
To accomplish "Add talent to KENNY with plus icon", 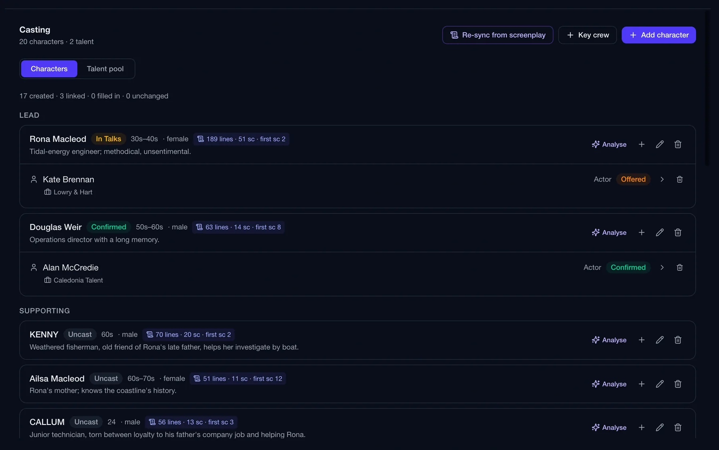I will click(x=642, y=340).
